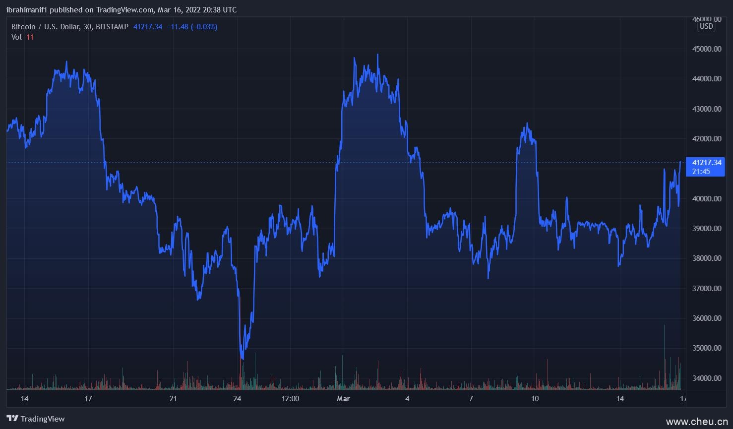Click the 40000.00 price axis label

(707, 199)
